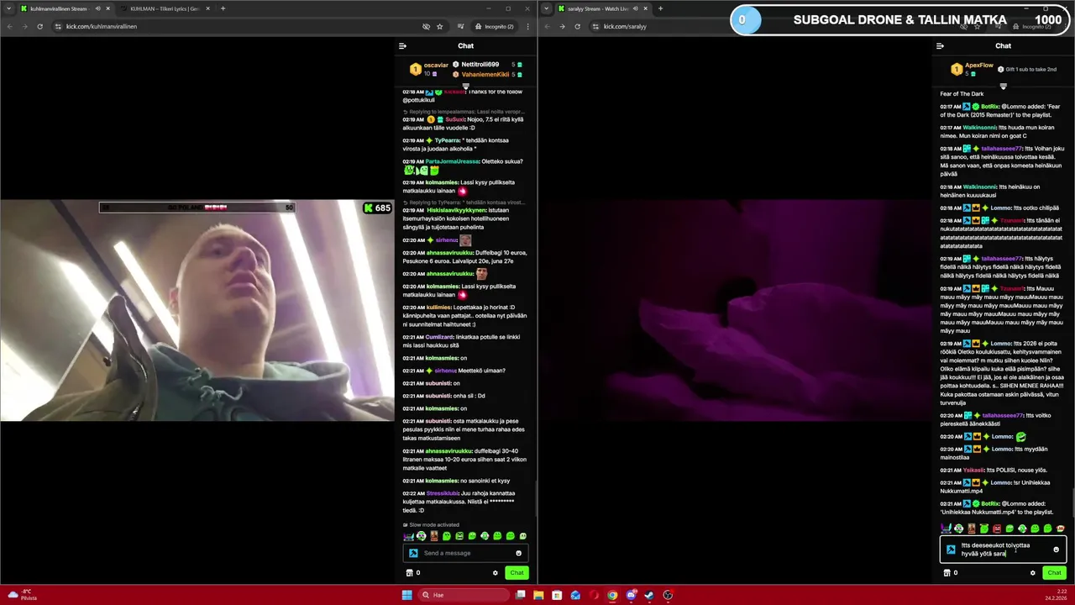Open the Windows Start menu
The image size is (1075, 605).
click(x=406, y=595)
